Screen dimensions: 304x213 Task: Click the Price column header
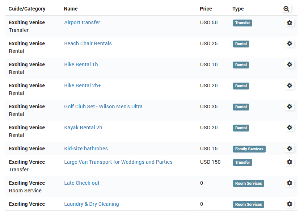[206, 9]
